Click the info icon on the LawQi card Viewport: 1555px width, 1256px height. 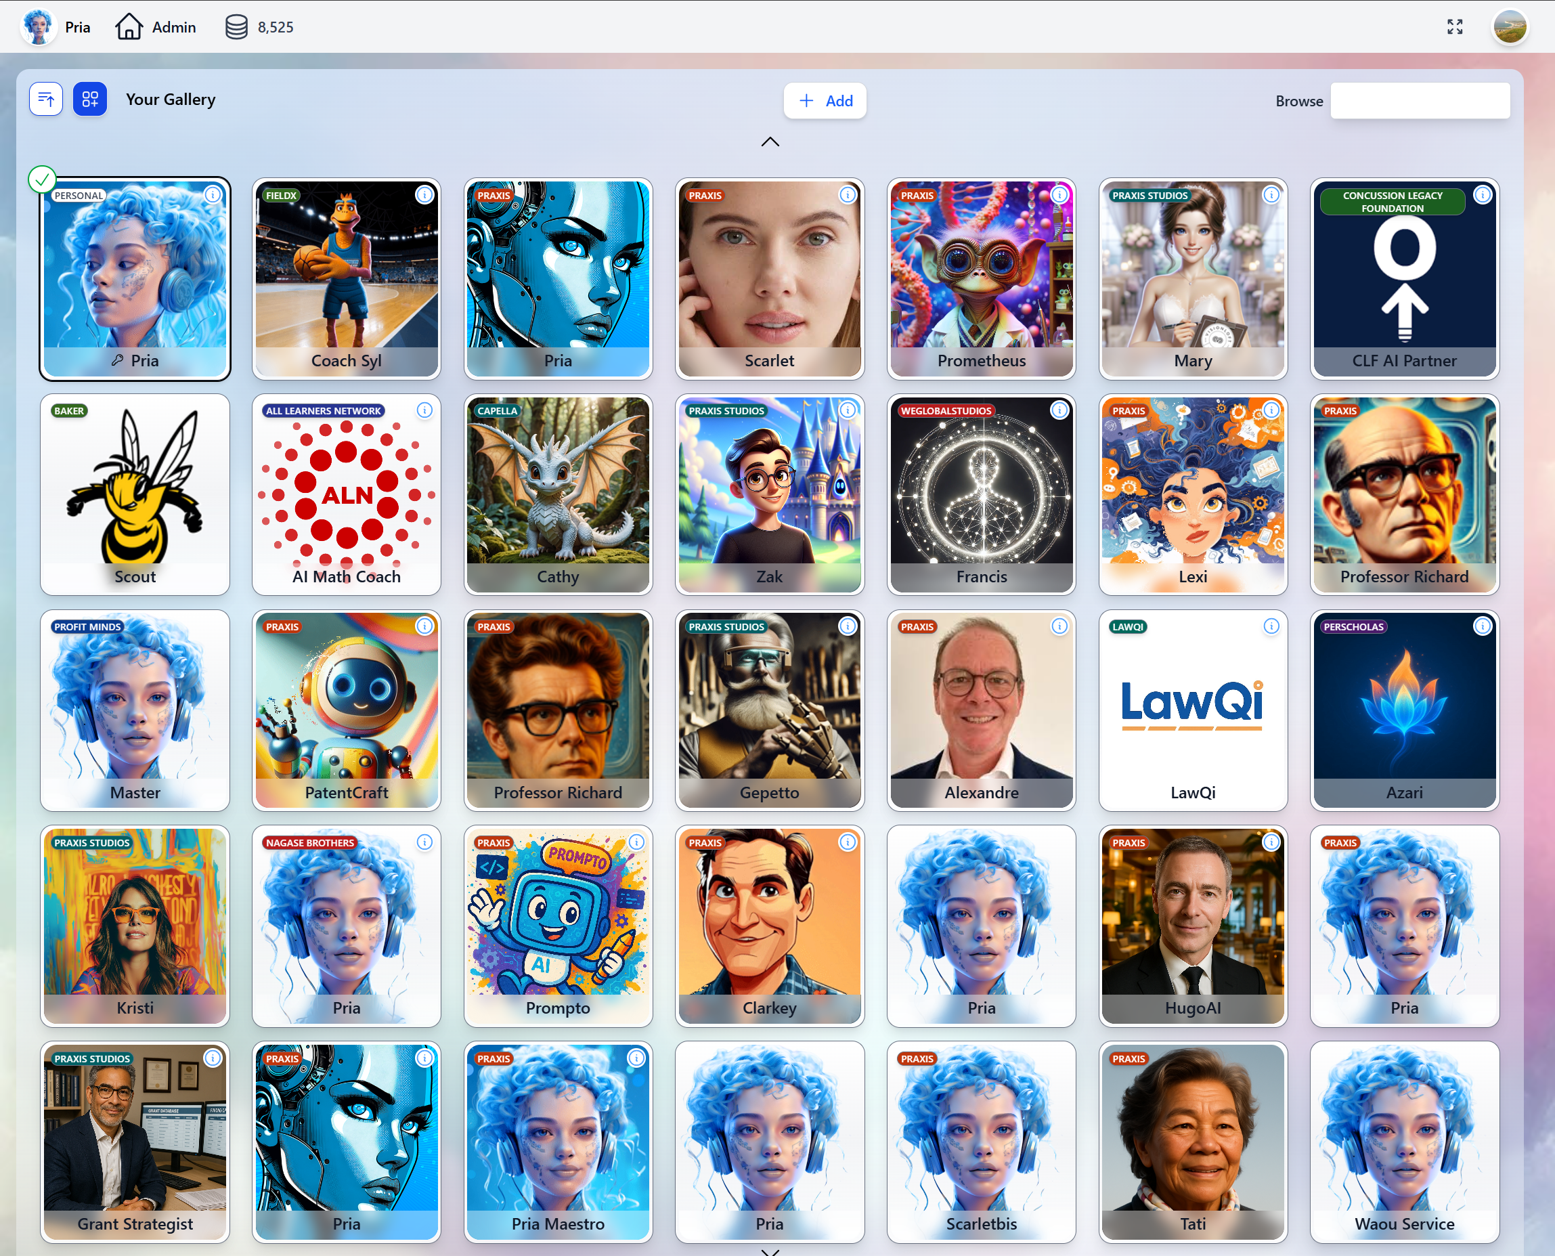(1271, 626)
